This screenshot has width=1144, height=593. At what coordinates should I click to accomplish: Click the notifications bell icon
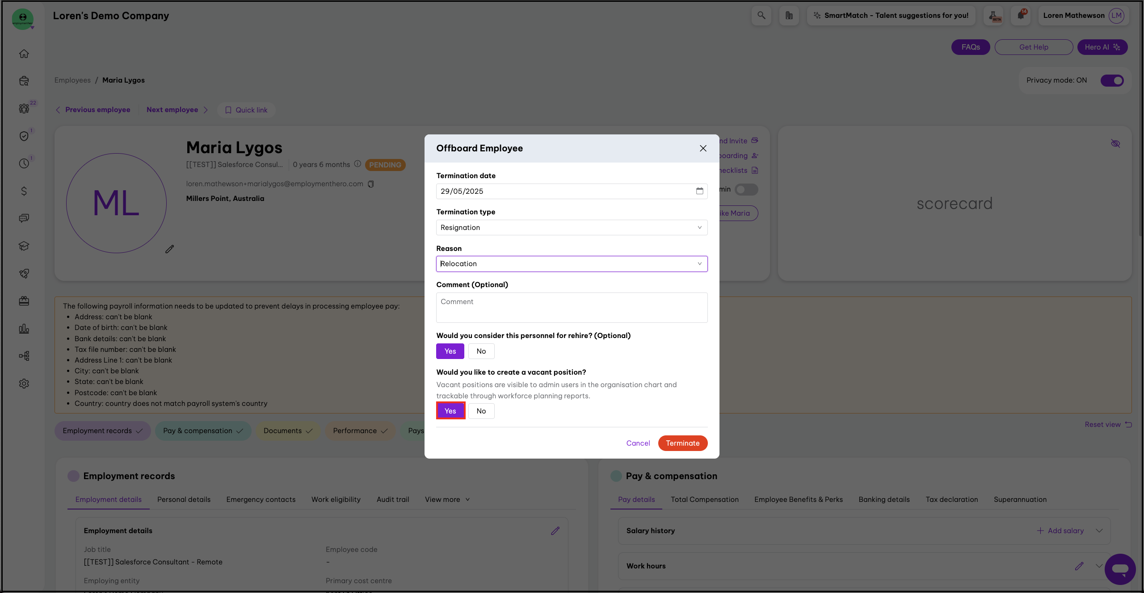click(1021, 16)
